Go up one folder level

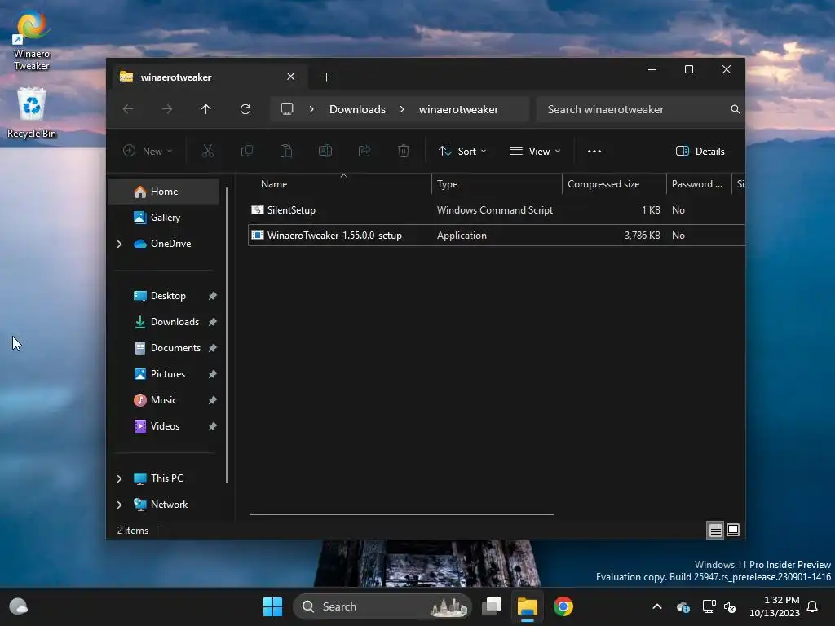206,109
